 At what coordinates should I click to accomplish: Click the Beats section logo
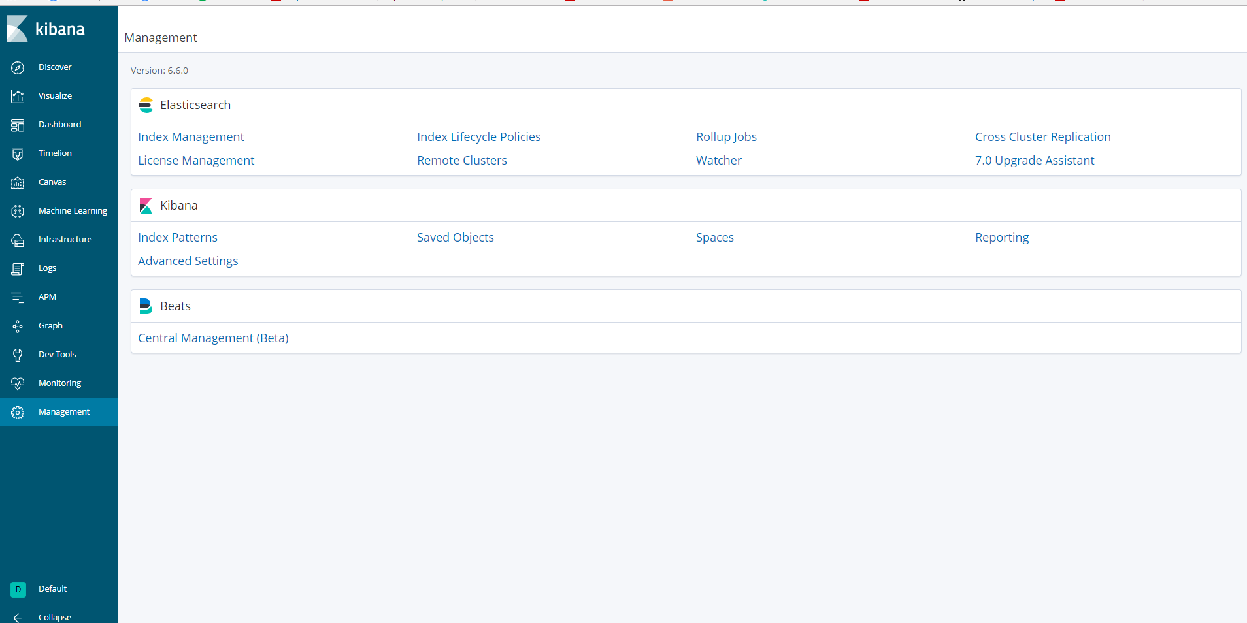coord(146,306)
